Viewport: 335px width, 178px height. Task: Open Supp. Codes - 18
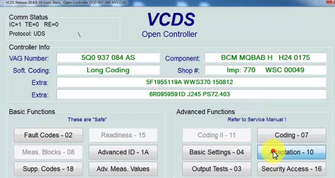point(48,169)
